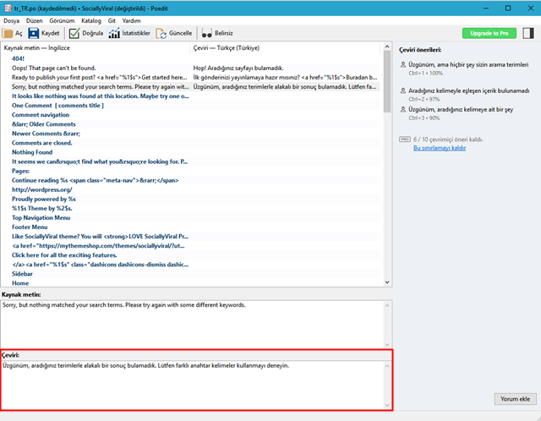
Task: Save the catalog with the Kaydet icon
Action: tap(34, 34)
